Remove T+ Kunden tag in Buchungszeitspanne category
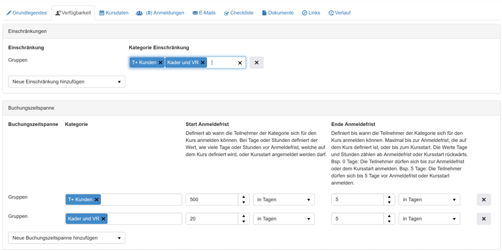The width and height of the screenshot is (502, 251). [97, 200]
